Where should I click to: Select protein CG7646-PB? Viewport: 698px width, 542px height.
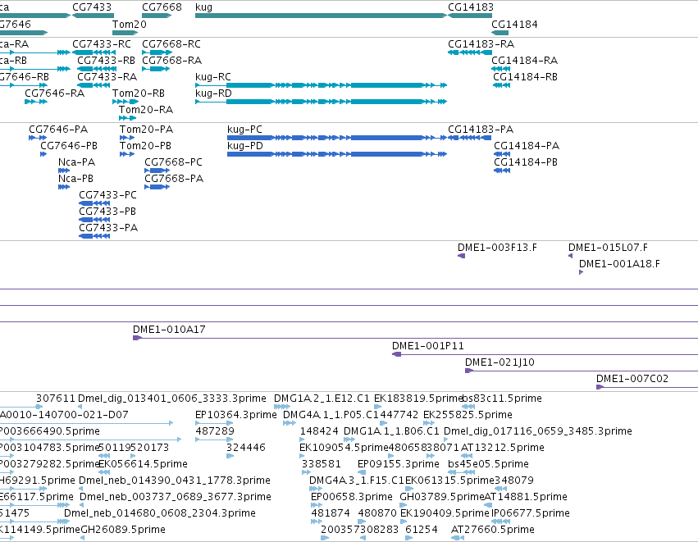[43, 154]
